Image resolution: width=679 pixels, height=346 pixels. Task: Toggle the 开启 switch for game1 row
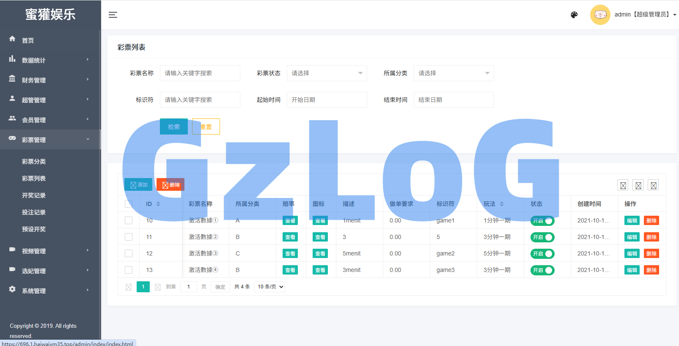point(542,221)
